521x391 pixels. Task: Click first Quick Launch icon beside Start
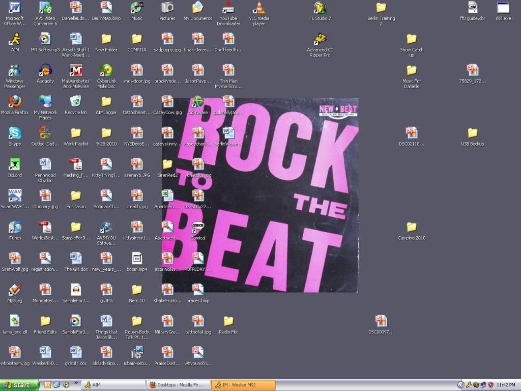47,385
